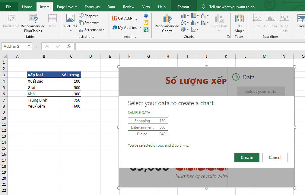Click the Insert Function fx icon
This screenshot has width=305, height=195.
[69, 46]
